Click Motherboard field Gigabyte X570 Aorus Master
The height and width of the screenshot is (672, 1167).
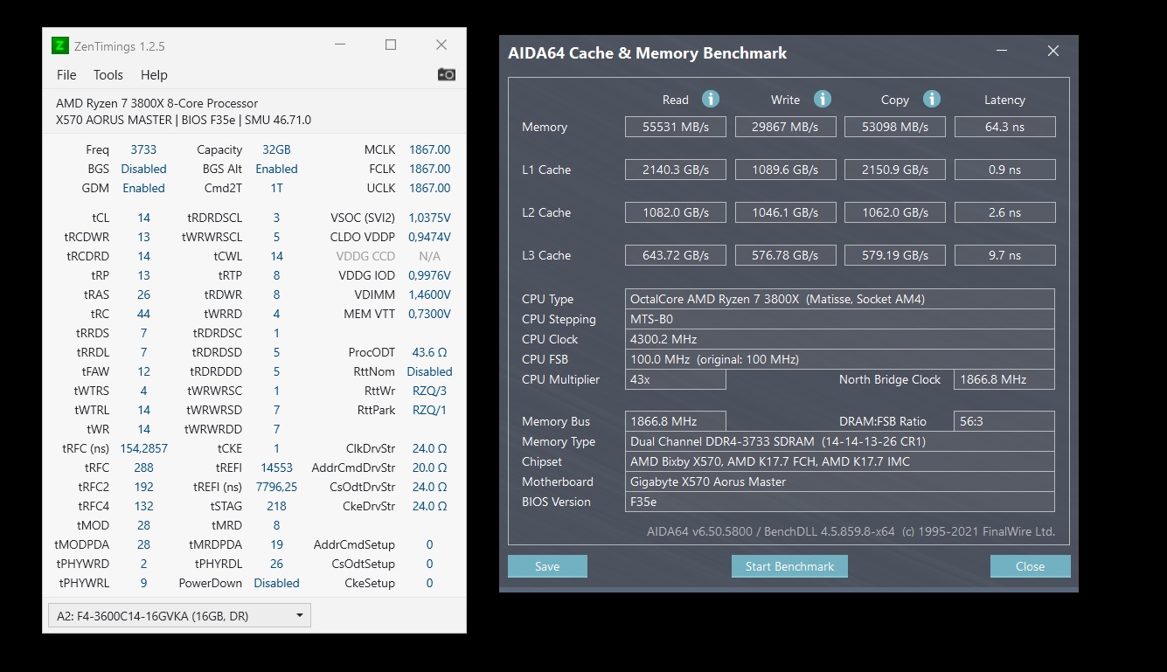tap(840, 481)
